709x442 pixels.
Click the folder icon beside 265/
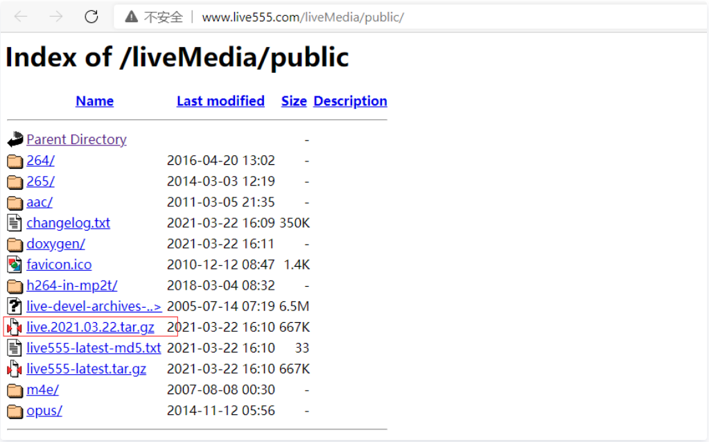point(15,182)
